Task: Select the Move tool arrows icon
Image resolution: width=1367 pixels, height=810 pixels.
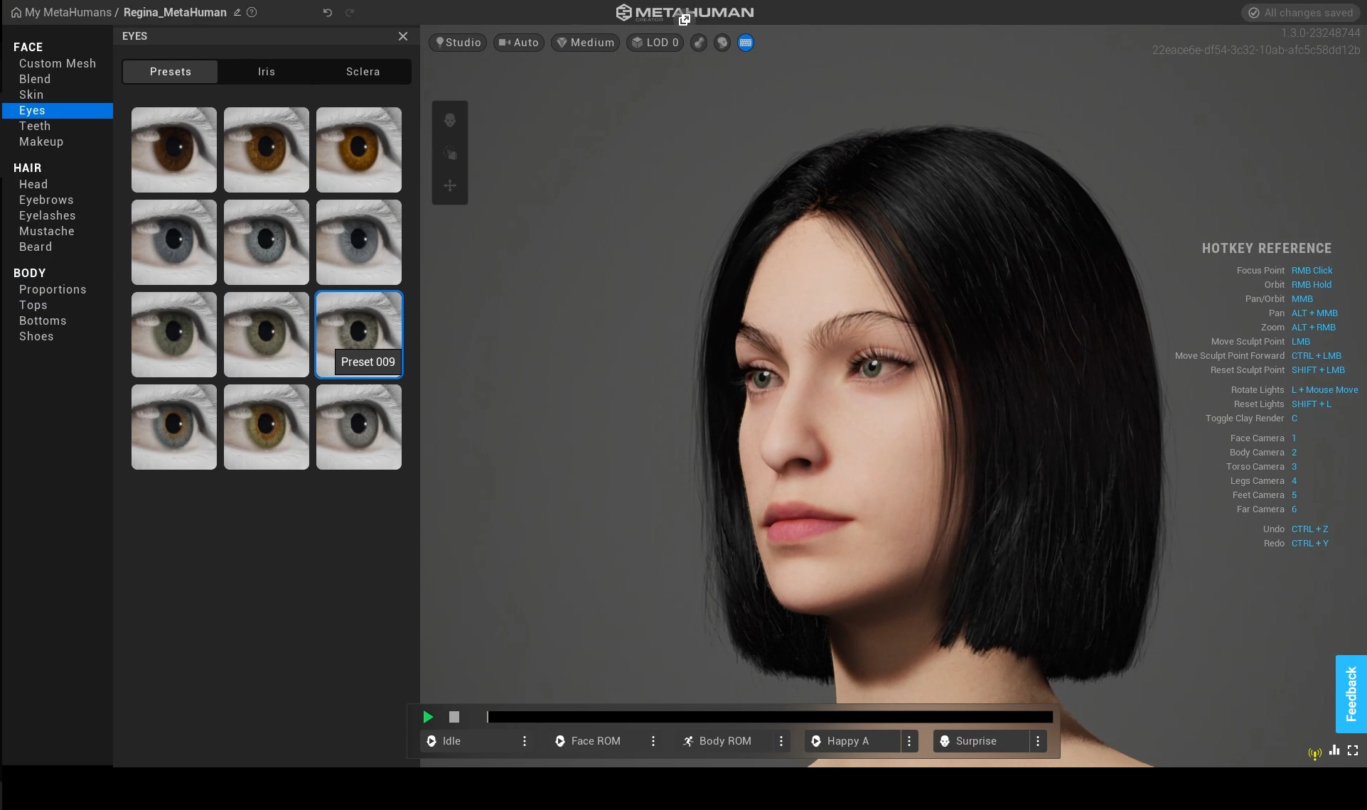Action: tap(449, 185)
